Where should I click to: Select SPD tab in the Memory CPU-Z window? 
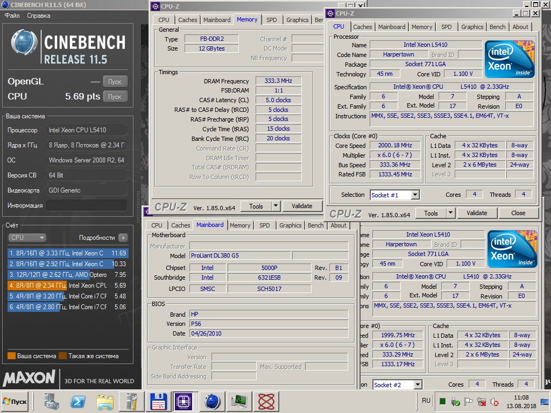point(271,20)
